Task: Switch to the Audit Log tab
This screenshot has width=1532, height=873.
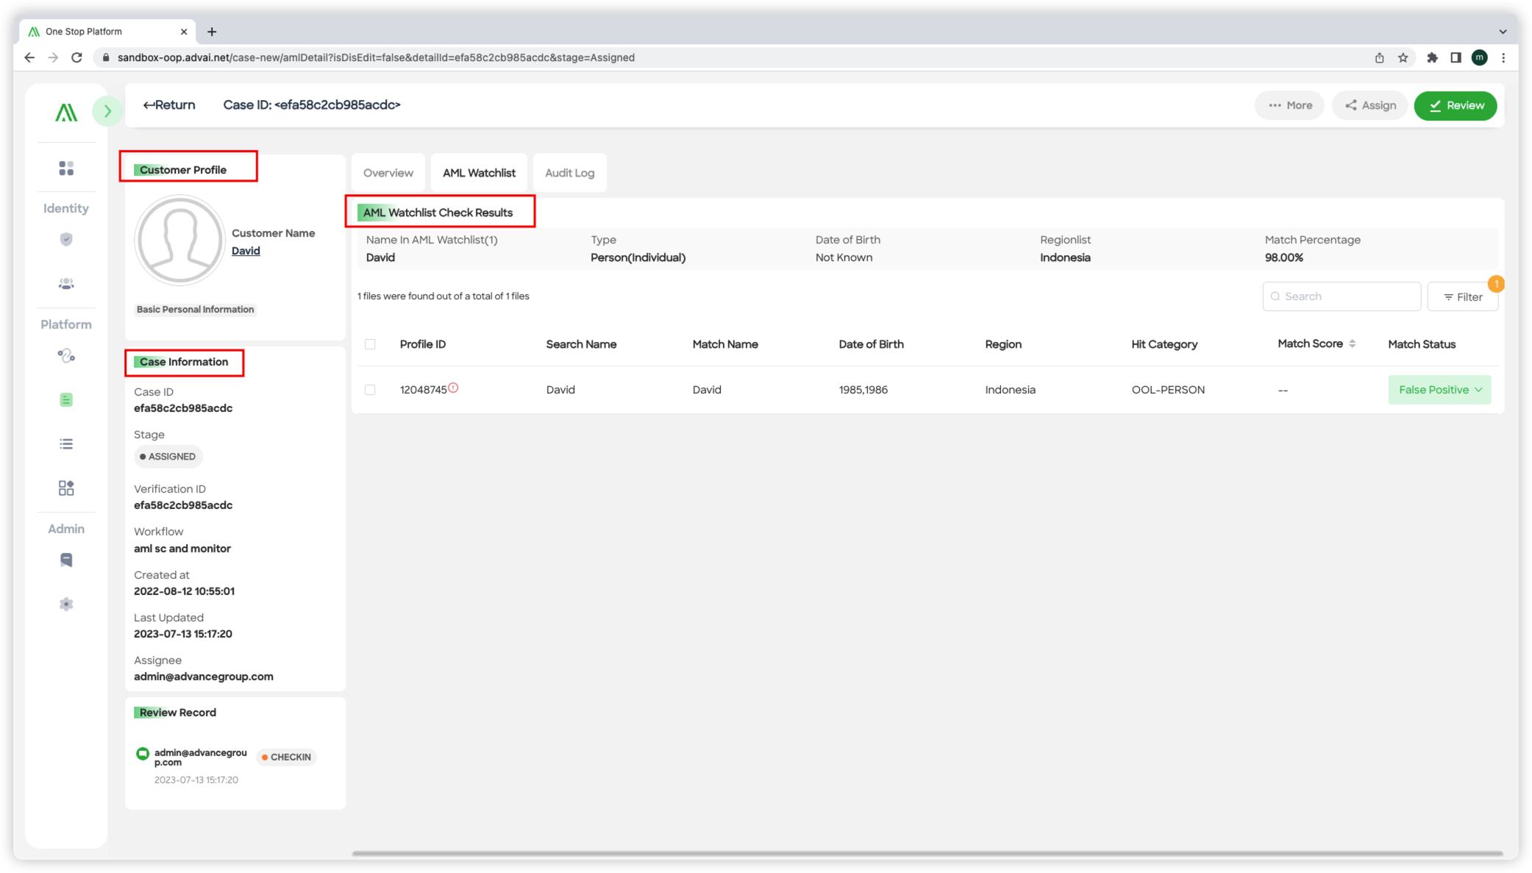Action: click(569, 173)
